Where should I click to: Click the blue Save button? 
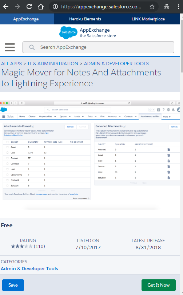(x=13, y=285)
